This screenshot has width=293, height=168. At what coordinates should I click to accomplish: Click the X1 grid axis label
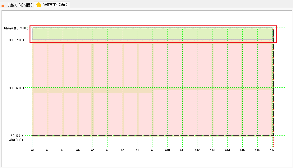pos(33,150)
